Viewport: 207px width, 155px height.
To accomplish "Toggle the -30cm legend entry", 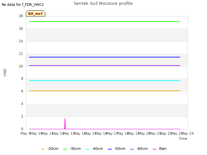I will [72, 149].
